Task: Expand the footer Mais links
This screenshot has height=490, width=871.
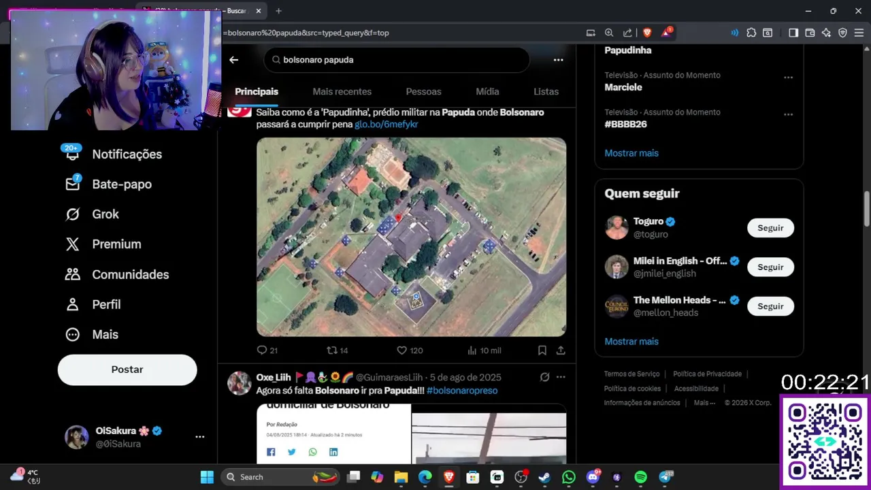Action: 704,403
